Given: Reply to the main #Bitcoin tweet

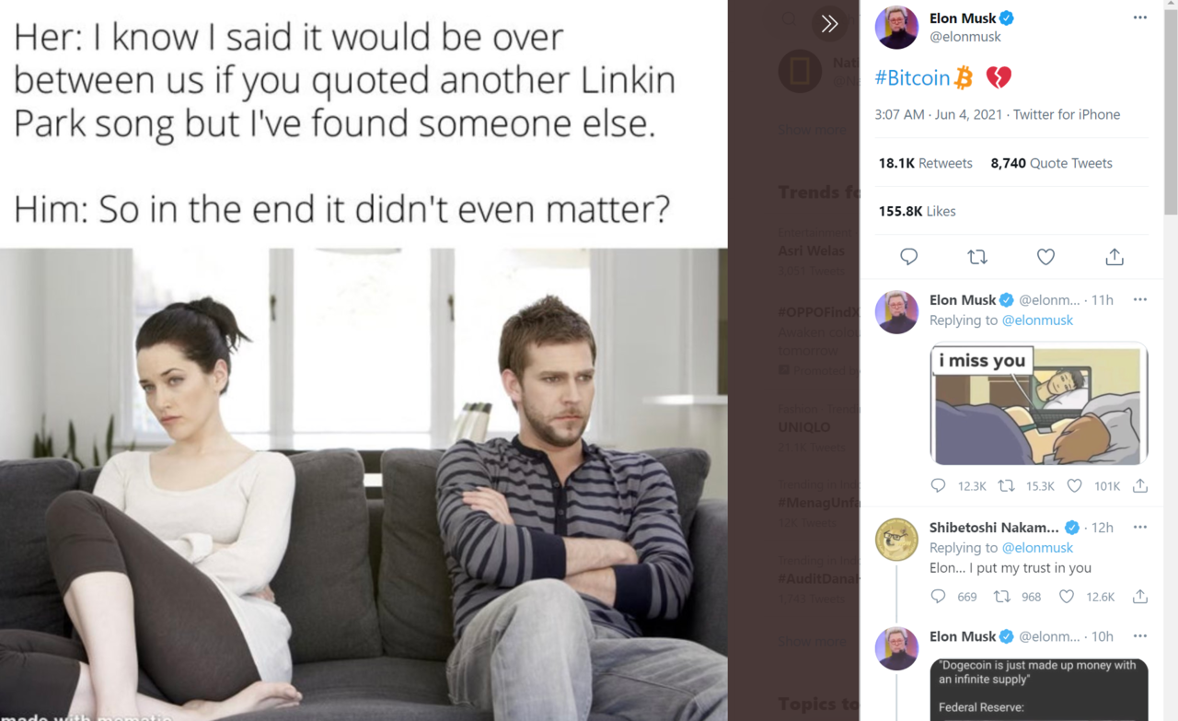Looking at the screenshot, I should (x=908, y=257).
